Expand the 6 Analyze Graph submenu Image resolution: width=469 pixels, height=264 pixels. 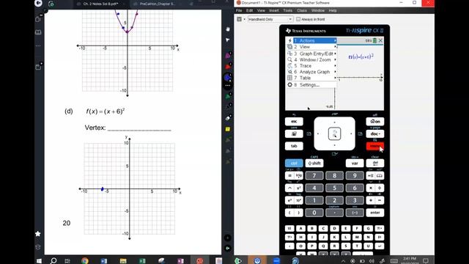311,72
